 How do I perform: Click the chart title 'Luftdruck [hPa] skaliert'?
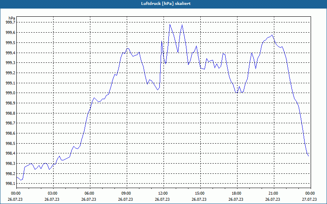[x=166, y=4]
